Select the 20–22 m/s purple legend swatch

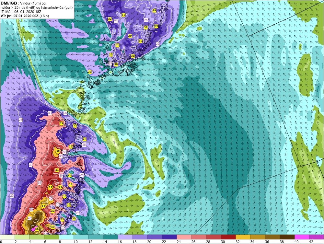pyautogui.click(x=155, y=237)
